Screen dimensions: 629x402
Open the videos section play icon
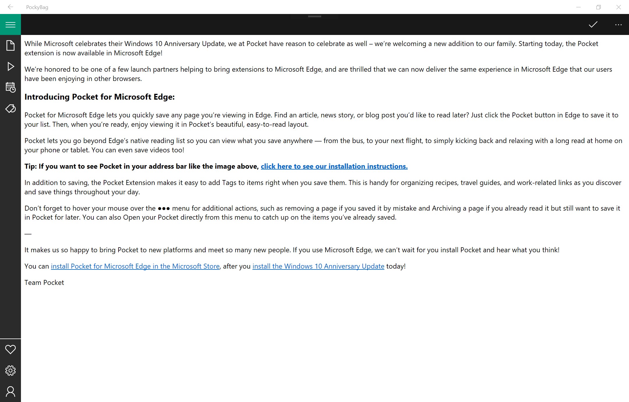10,66
